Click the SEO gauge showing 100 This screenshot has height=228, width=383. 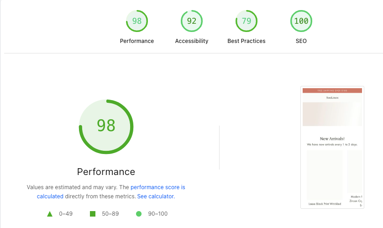pyautogui.click(x=301, y=21)
